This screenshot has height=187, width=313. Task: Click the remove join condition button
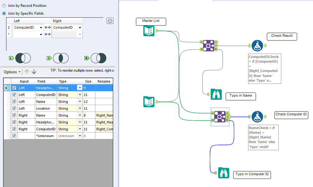110,21
